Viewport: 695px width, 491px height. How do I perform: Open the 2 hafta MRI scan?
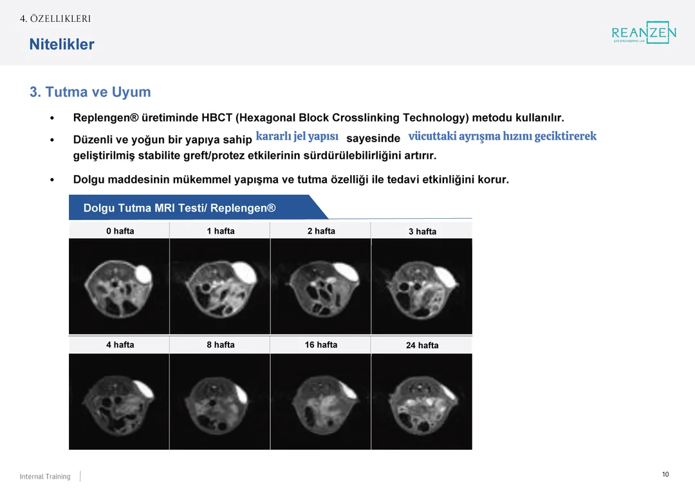[x=320, y=286]
